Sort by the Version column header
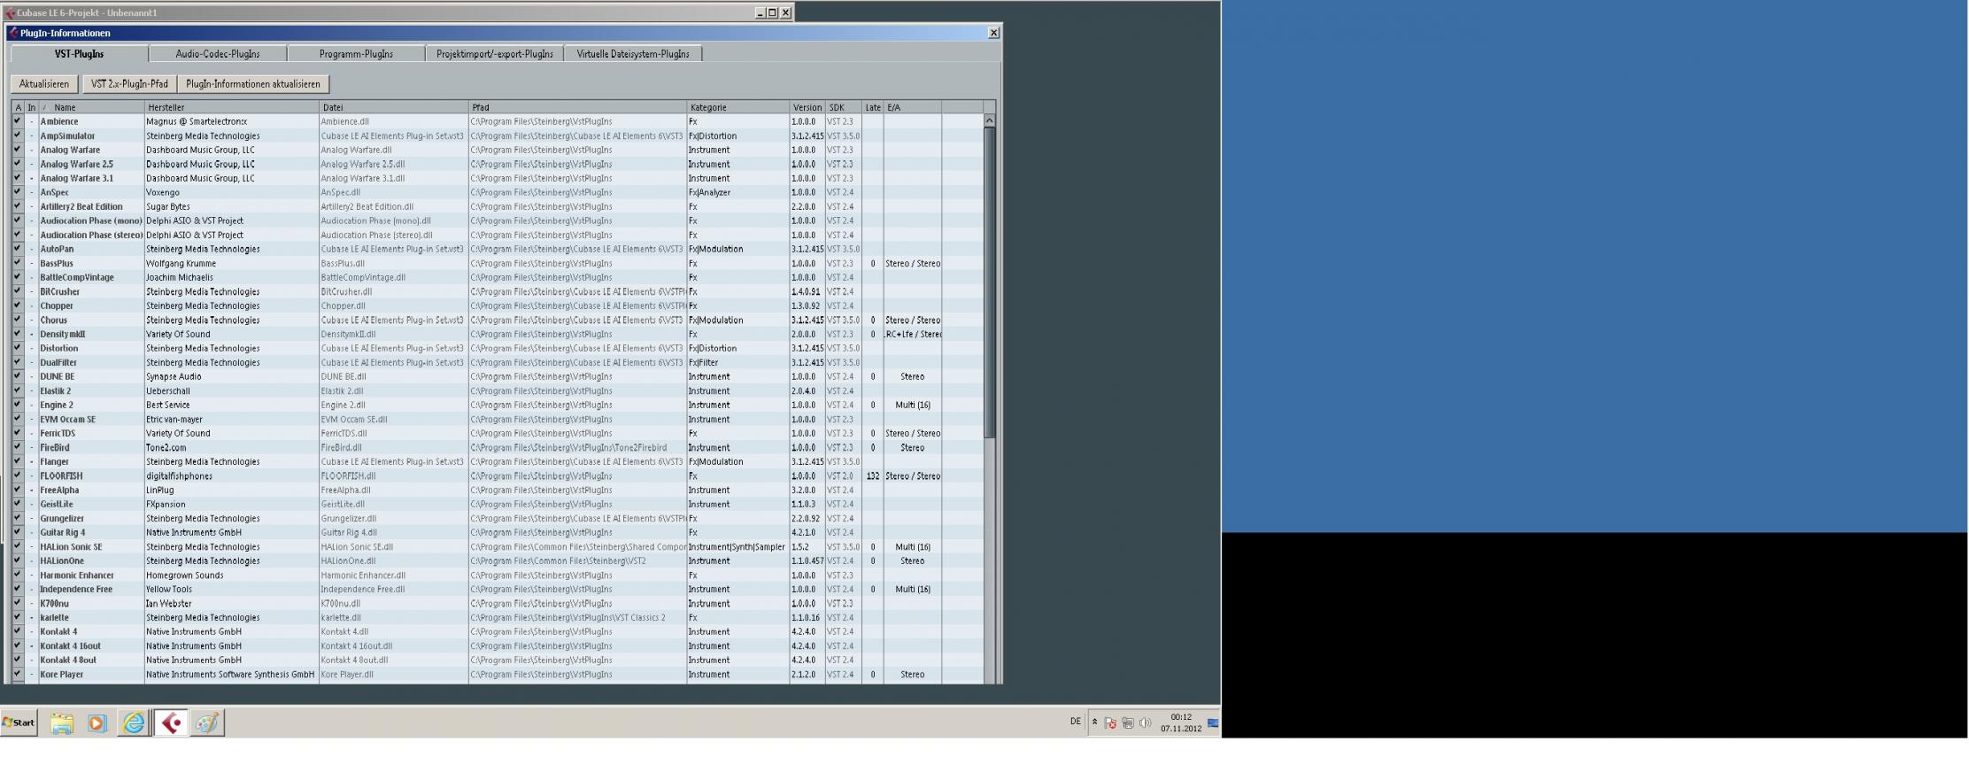Image resolution: width=1969 pixels, height=765 pixels. point(807,107)
